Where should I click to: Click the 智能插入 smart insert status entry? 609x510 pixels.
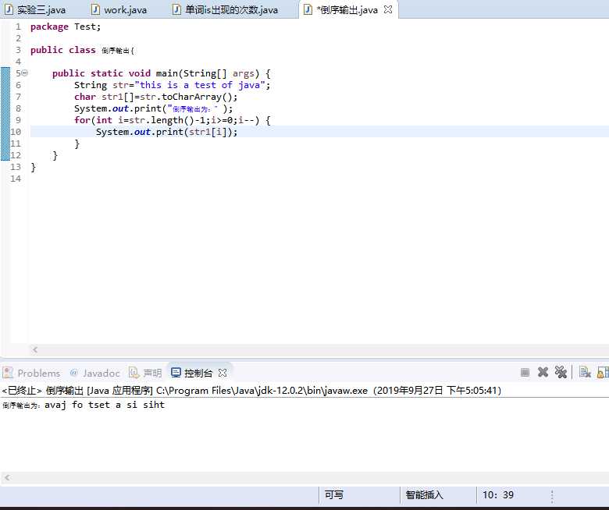(x=424, y=495)
